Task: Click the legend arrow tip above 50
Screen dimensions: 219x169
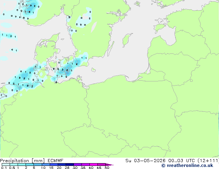Action: click(109, 165)
